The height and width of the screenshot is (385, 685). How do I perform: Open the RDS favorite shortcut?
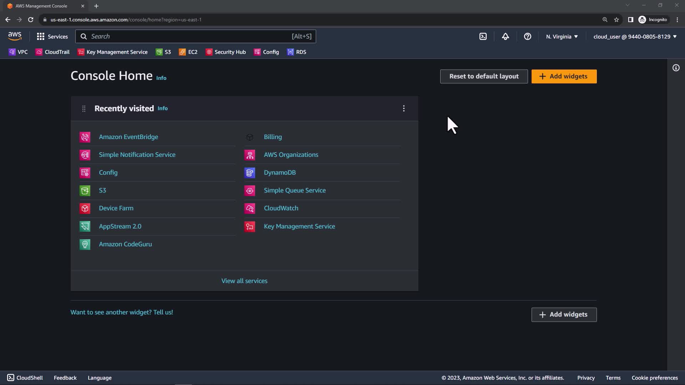pos(296,52)
